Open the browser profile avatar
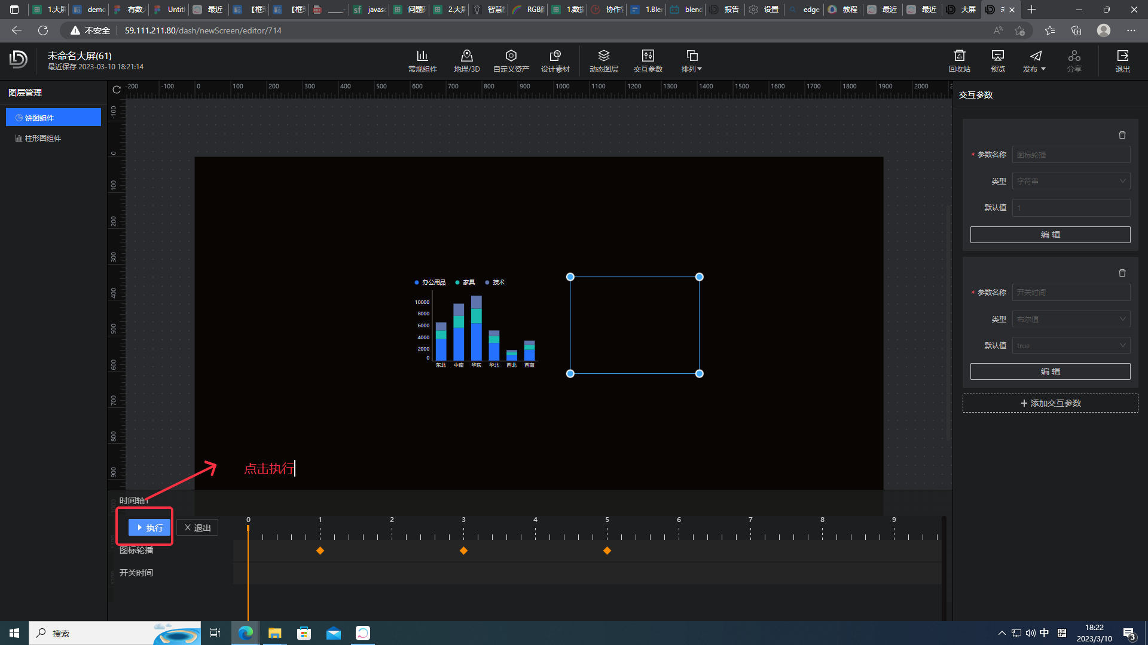 coord(1104,30)
